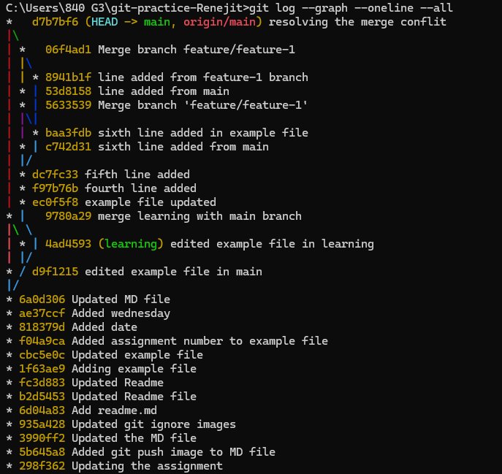
Task: Select commit hash 6d04a83
Action: (x=42, y=410)
